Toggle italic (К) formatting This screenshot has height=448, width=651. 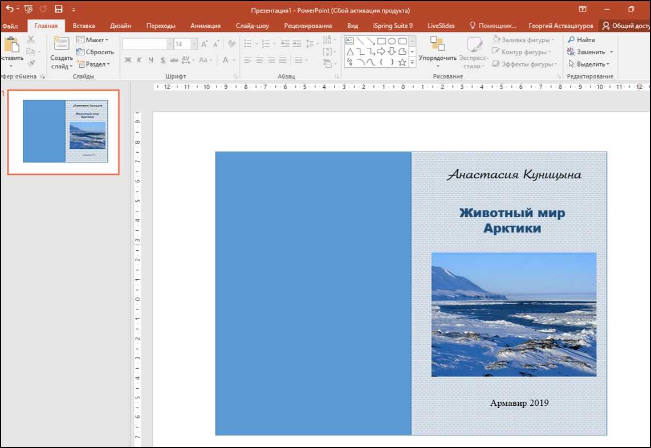[140, 60]
